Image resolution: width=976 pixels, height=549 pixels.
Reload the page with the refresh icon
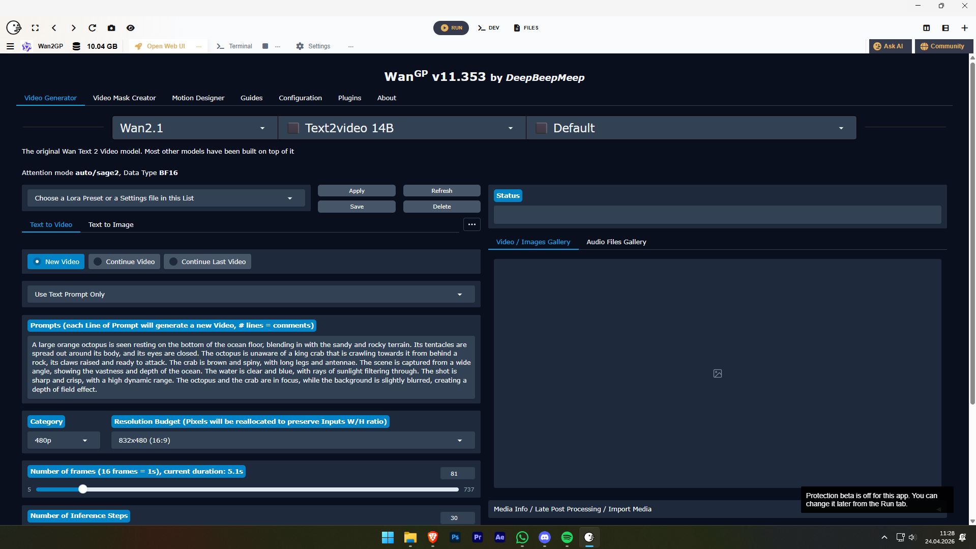(x=92, y=28)
